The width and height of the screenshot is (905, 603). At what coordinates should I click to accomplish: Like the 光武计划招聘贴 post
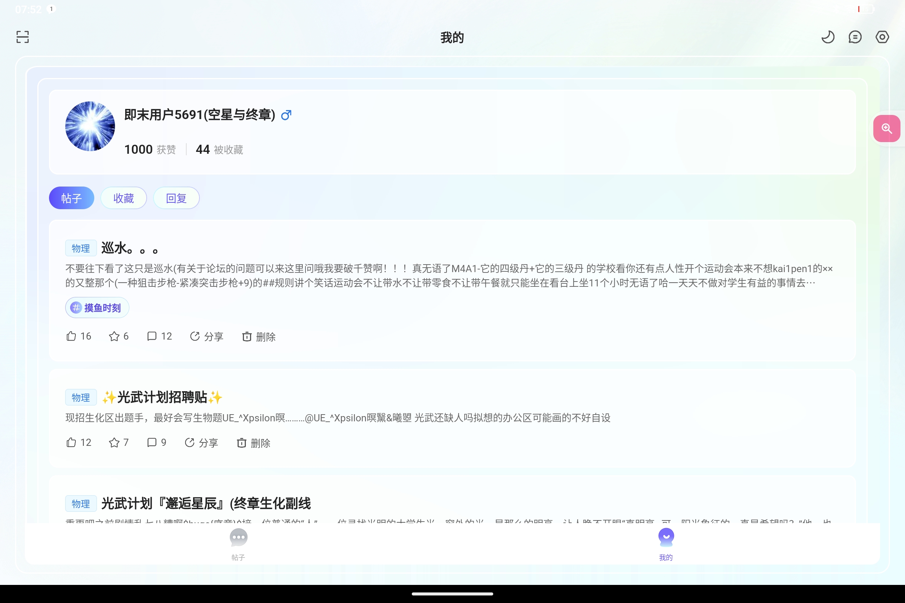pos(78,442)
